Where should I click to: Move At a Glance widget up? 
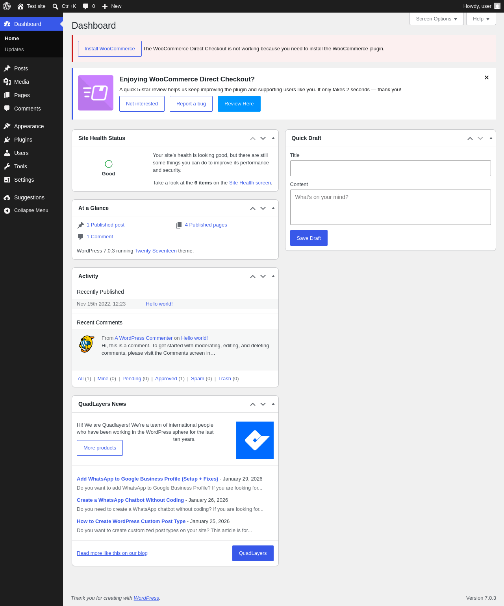coord(253,208)
